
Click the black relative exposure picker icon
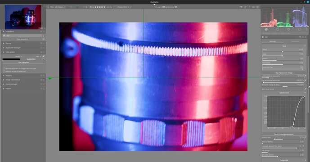[x=306, y=81]
